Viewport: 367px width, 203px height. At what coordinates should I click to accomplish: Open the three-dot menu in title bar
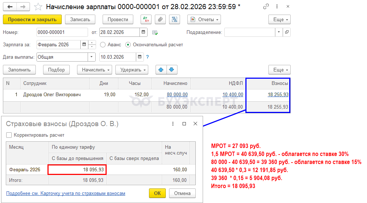point(277,7)
